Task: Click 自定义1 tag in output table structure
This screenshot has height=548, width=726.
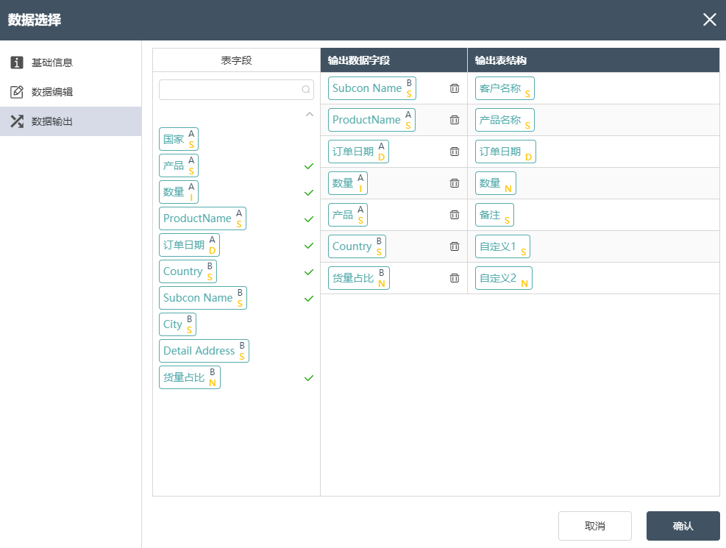Action: tap(502, 246)
